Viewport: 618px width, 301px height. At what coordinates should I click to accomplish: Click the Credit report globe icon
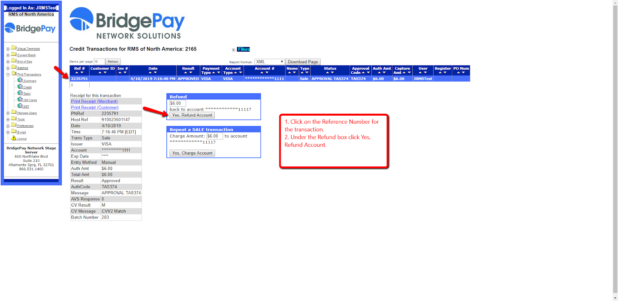(20, 86)
